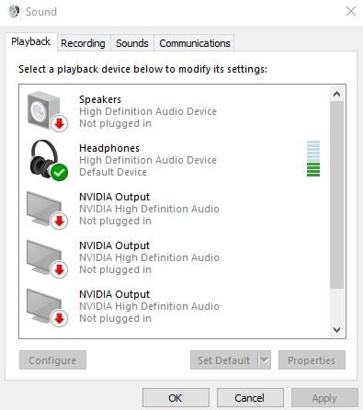Click the Apply button
Screen dimensions: 363x410
324,398
